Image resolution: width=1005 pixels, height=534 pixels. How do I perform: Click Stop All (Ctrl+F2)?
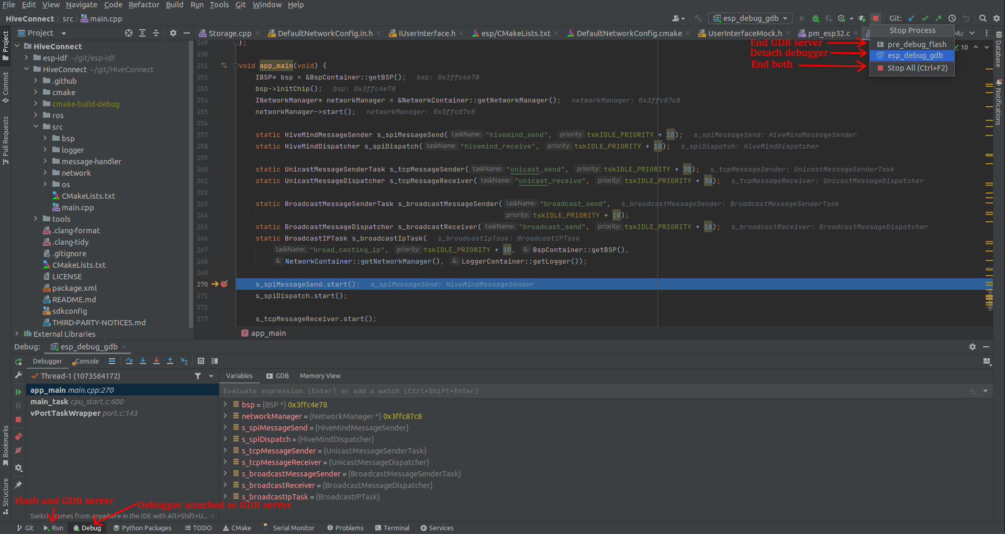912,68
